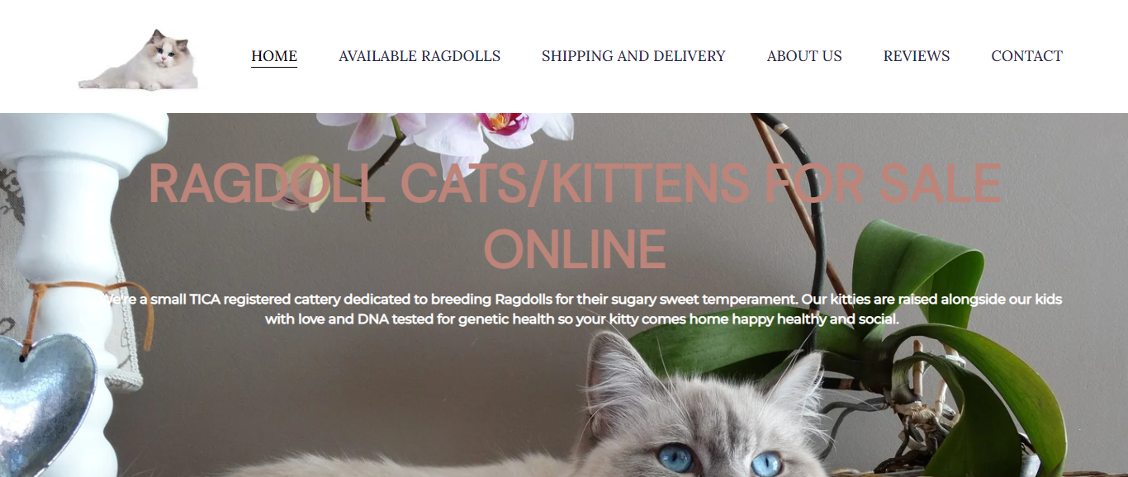The height and width of the screenshot is (477, 1128).
Task: Go to the Available Ragdolls page
Action: (419, 56)
